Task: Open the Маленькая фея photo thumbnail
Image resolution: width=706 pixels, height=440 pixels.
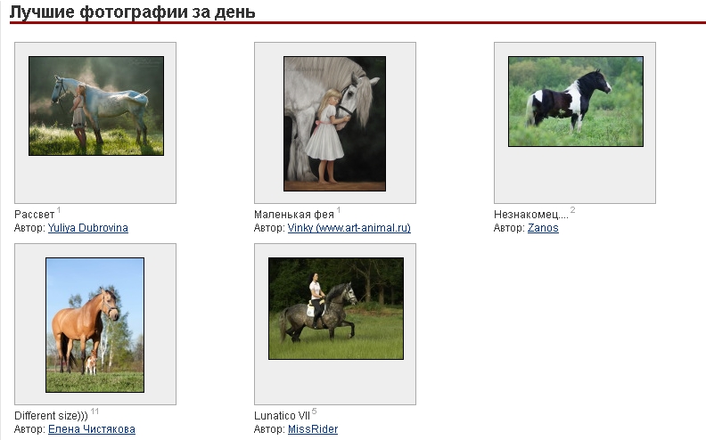Action: click(334, 124)
